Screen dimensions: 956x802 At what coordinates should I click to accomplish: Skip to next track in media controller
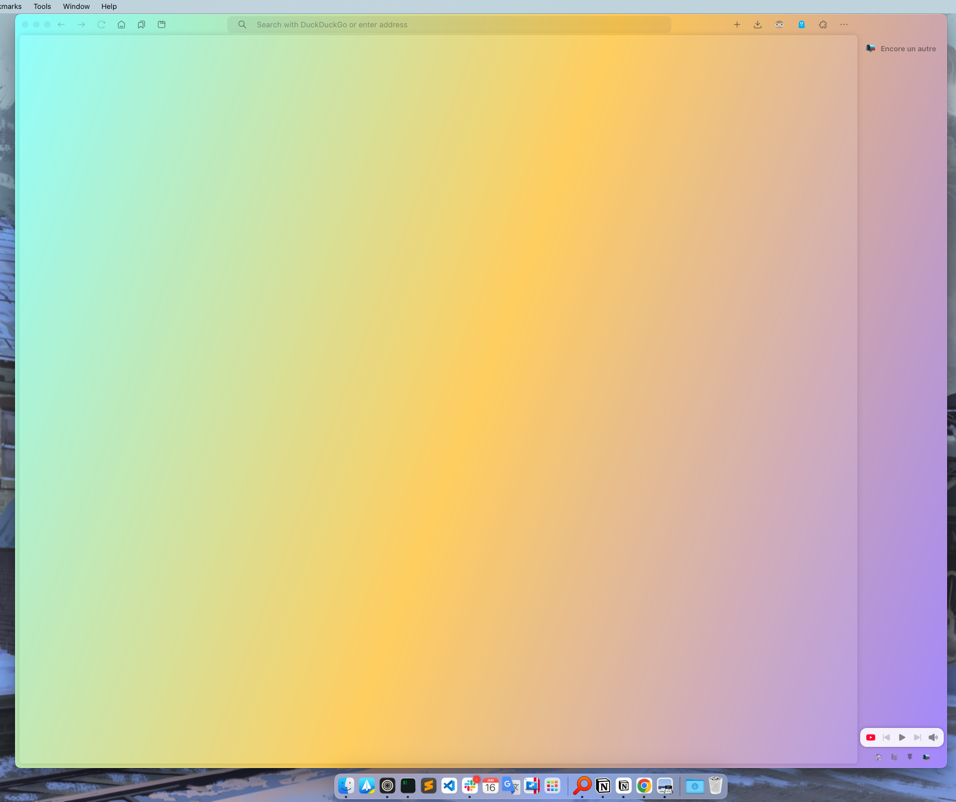pyautogui.click(x=918, y=737)
